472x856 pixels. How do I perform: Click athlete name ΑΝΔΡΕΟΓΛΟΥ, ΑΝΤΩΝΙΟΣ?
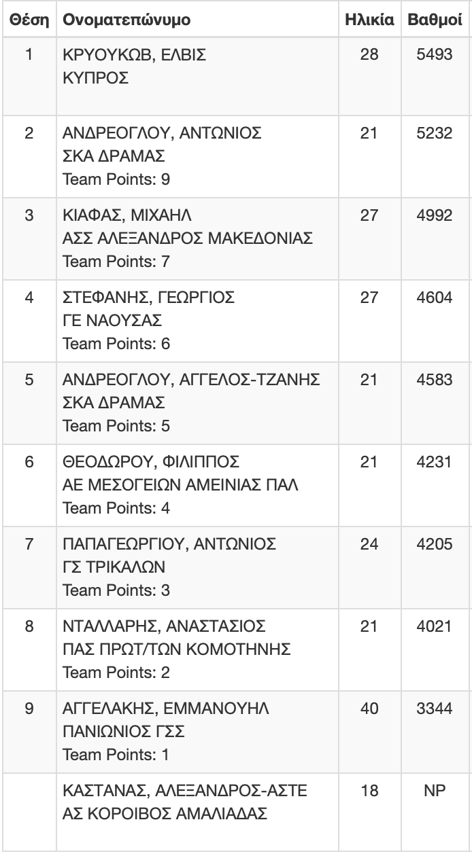162,133
